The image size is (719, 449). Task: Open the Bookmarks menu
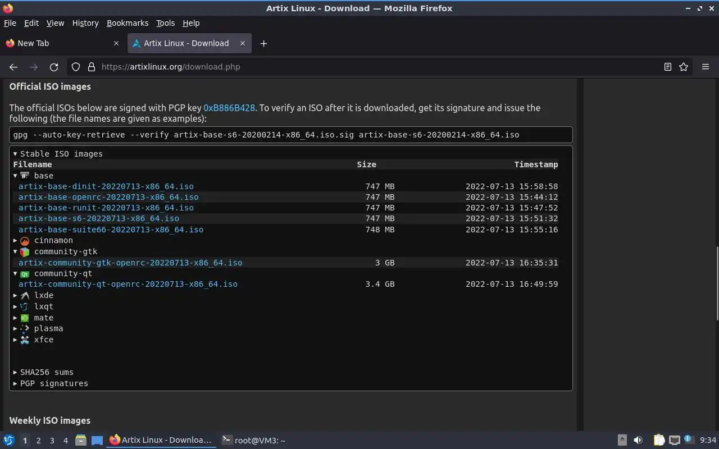tap(128, 23)
